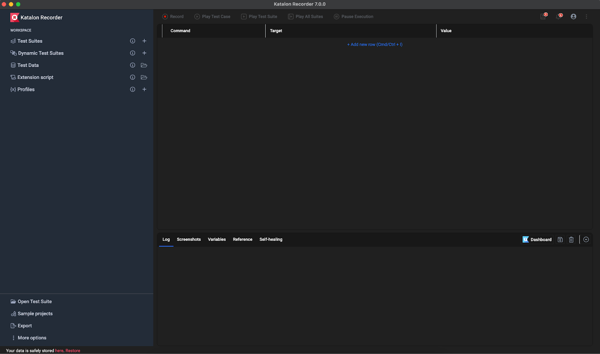The width and height of the screenshot is (600, 354).
Task: Click Play Test Suite
Action: pos(259,16)
